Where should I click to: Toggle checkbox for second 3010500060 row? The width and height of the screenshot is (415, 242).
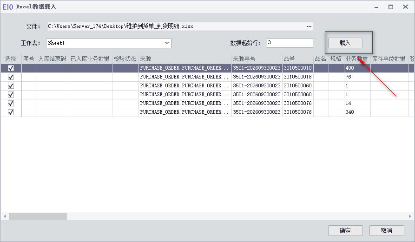[11, 94]
